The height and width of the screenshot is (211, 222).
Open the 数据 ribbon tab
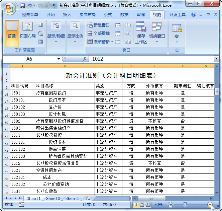(124, 15)
